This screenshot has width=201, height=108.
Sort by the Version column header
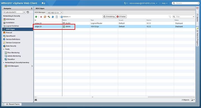(160, 20)
